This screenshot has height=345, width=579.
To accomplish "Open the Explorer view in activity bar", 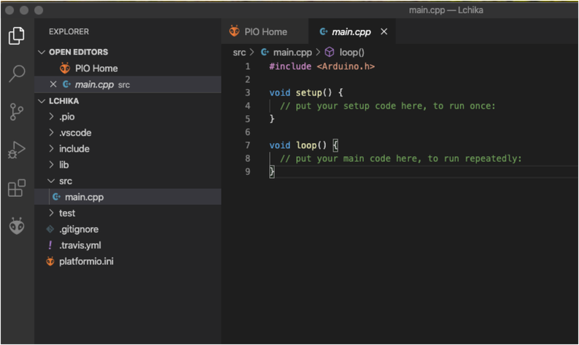I will pos(17,34).
